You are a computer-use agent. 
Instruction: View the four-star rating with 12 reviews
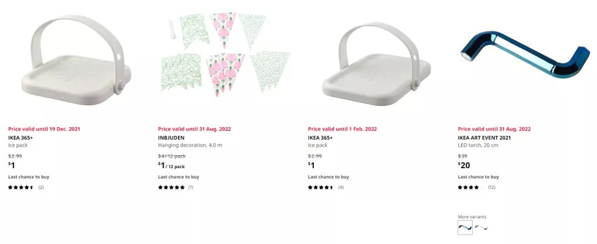476,187
